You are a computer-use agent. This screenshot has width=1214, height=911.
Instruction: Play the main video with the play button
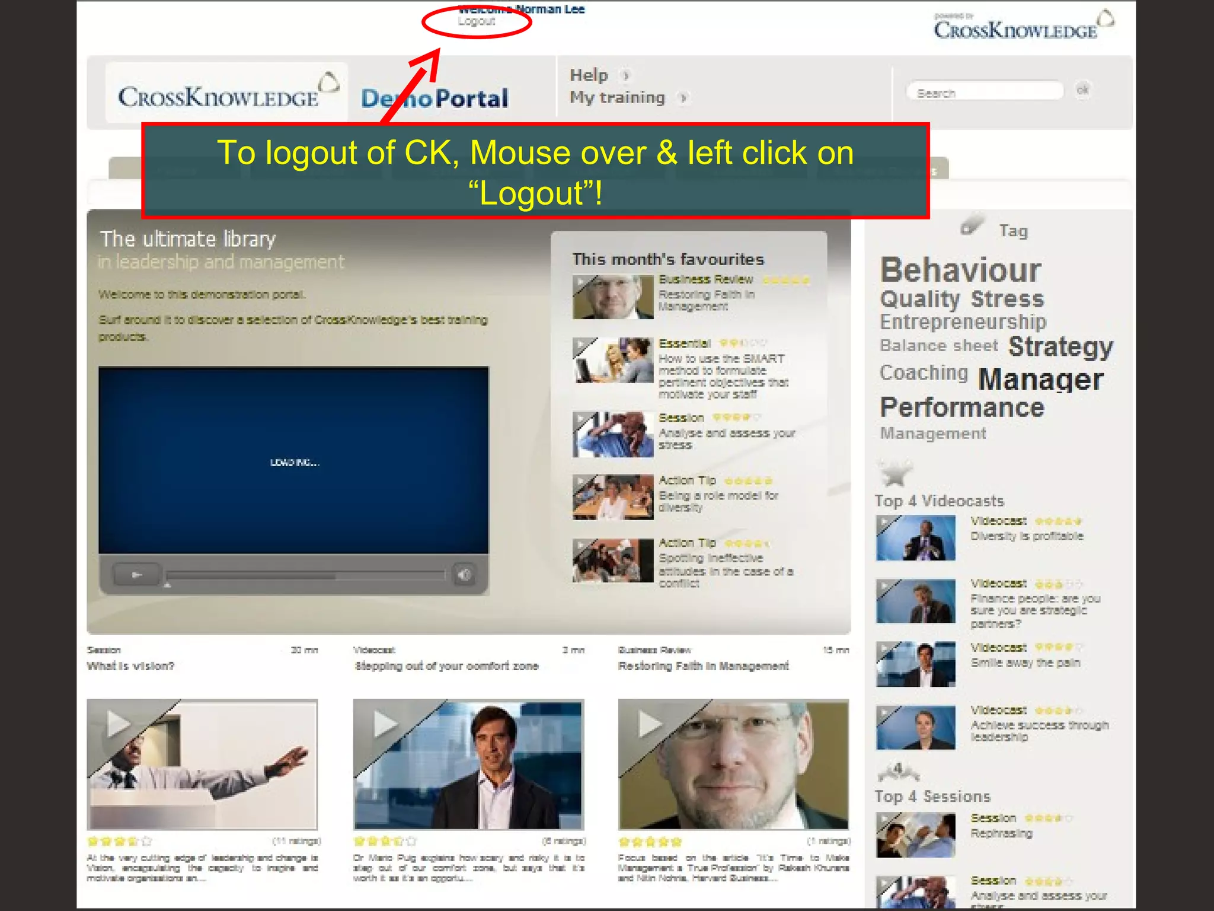pos(137,575)
